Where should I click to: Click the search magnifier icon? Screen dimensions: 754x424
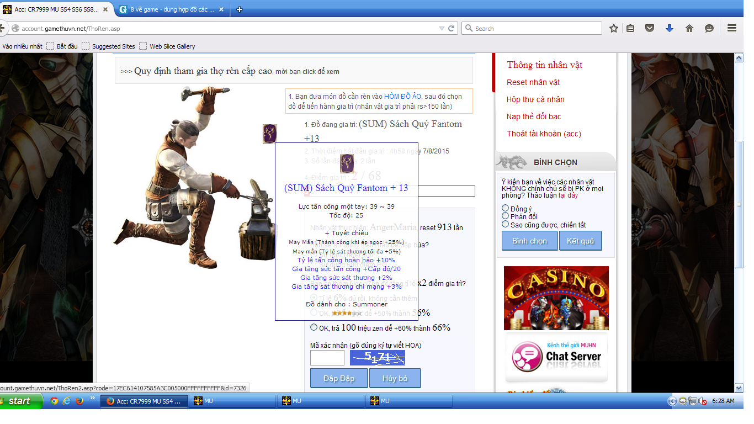coord(469,28)
